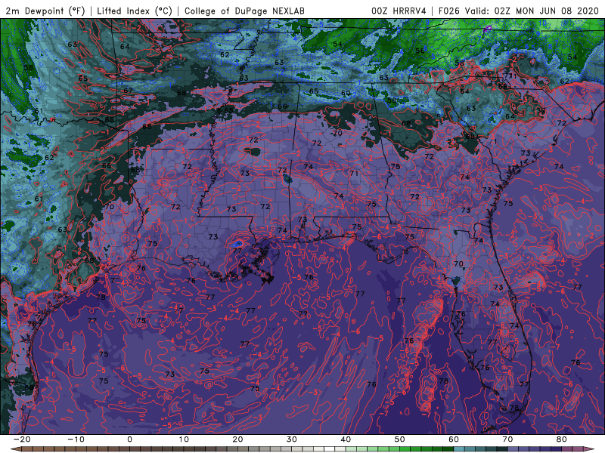This screenshot has height=453, width=605.
Task: Click the 20 label on the color scale
Action: click(x=237, y=439)
